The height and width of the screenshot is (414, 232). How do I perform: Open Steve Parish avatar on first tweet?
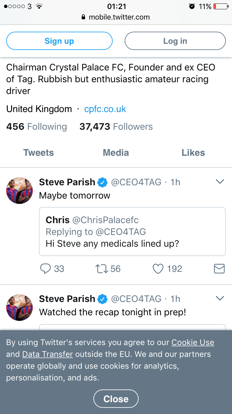tap(19, 191)
